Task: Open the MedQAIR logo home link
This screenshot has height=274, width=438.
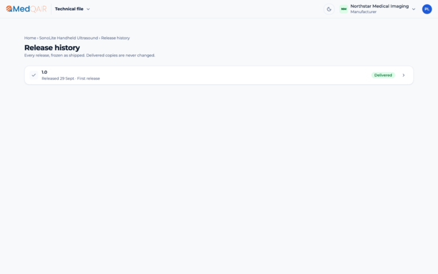Action: 26,9
